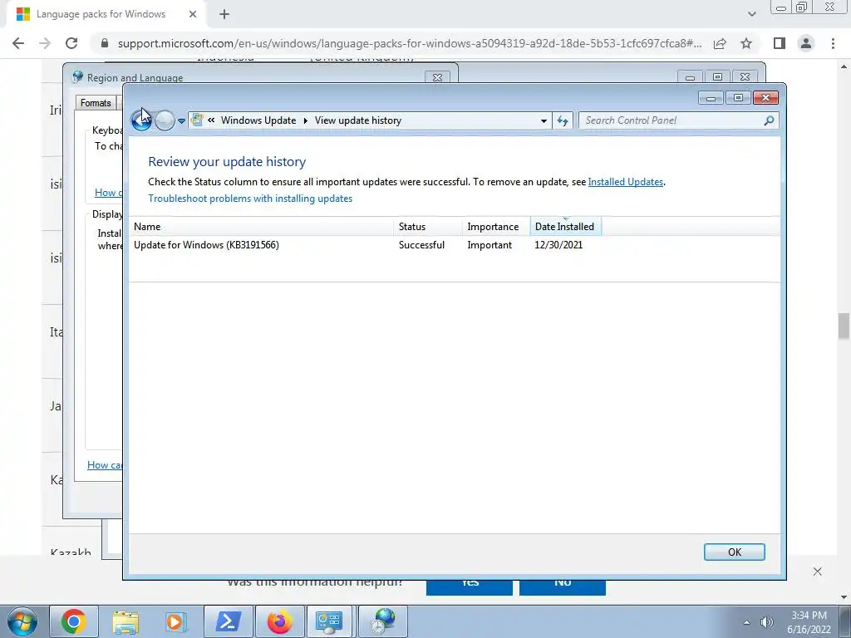Click Chrome back arrow
Viewport: 851px width, 638px height.
[x=18, y=43]
